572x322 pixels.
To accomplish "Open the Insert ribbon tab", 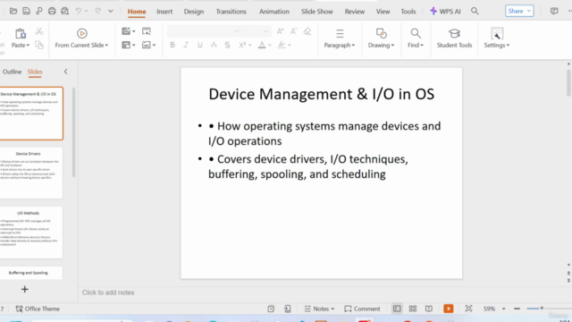I will [x=164, y=12].
